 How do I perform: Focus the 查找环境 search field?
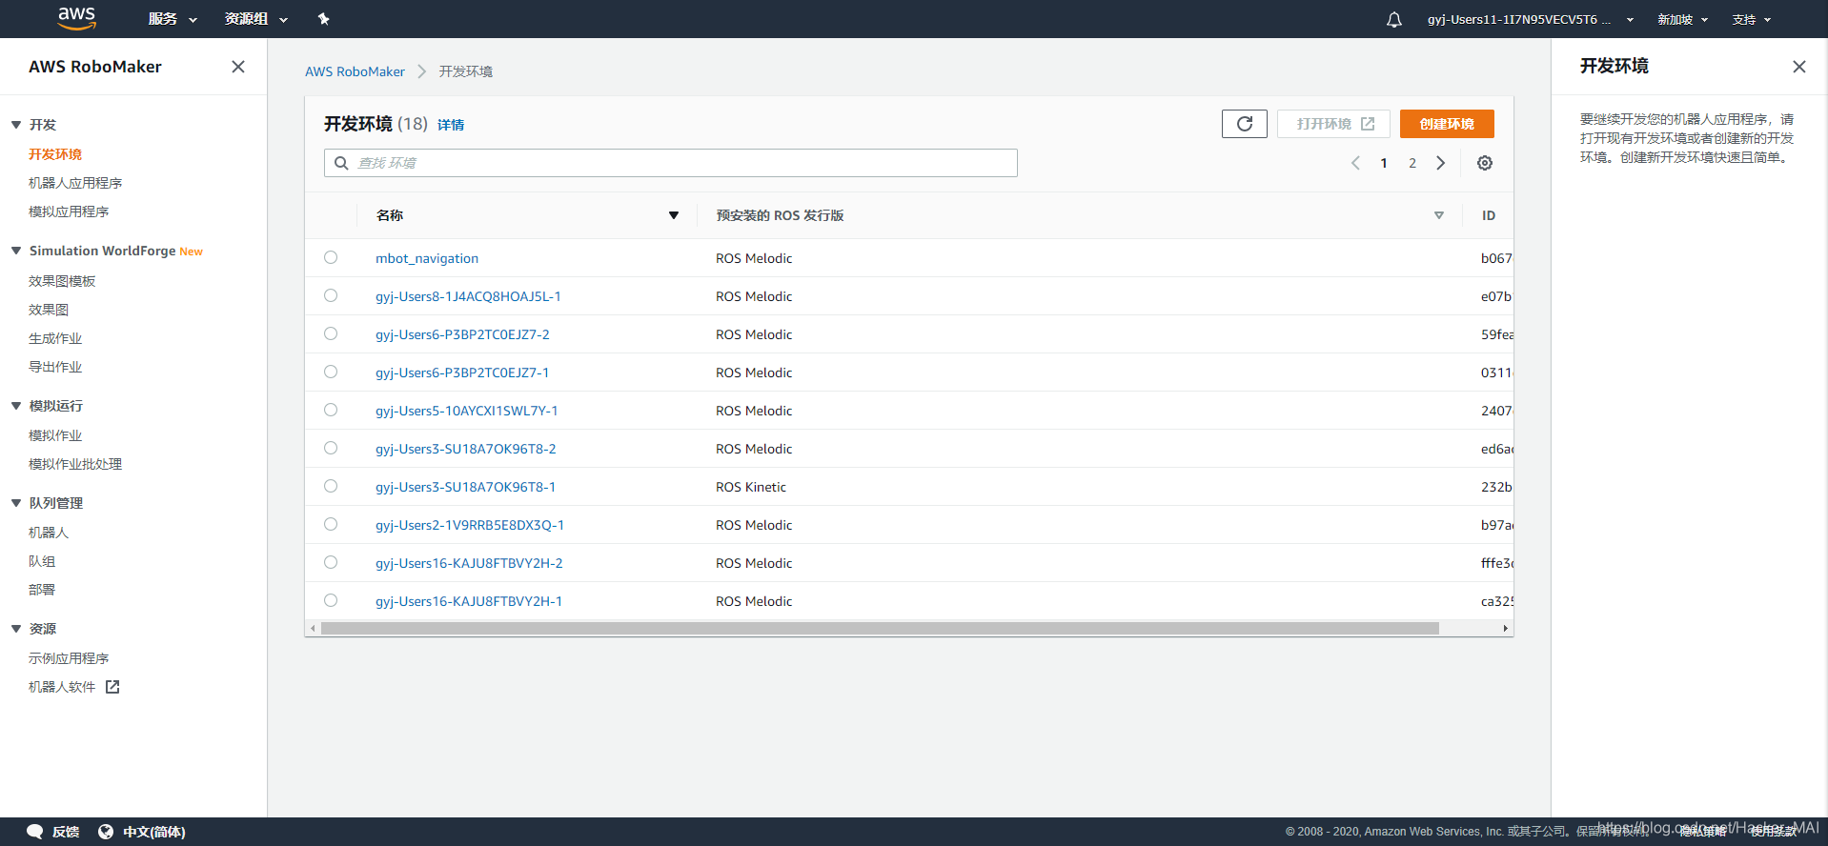[x=671, y=163]
